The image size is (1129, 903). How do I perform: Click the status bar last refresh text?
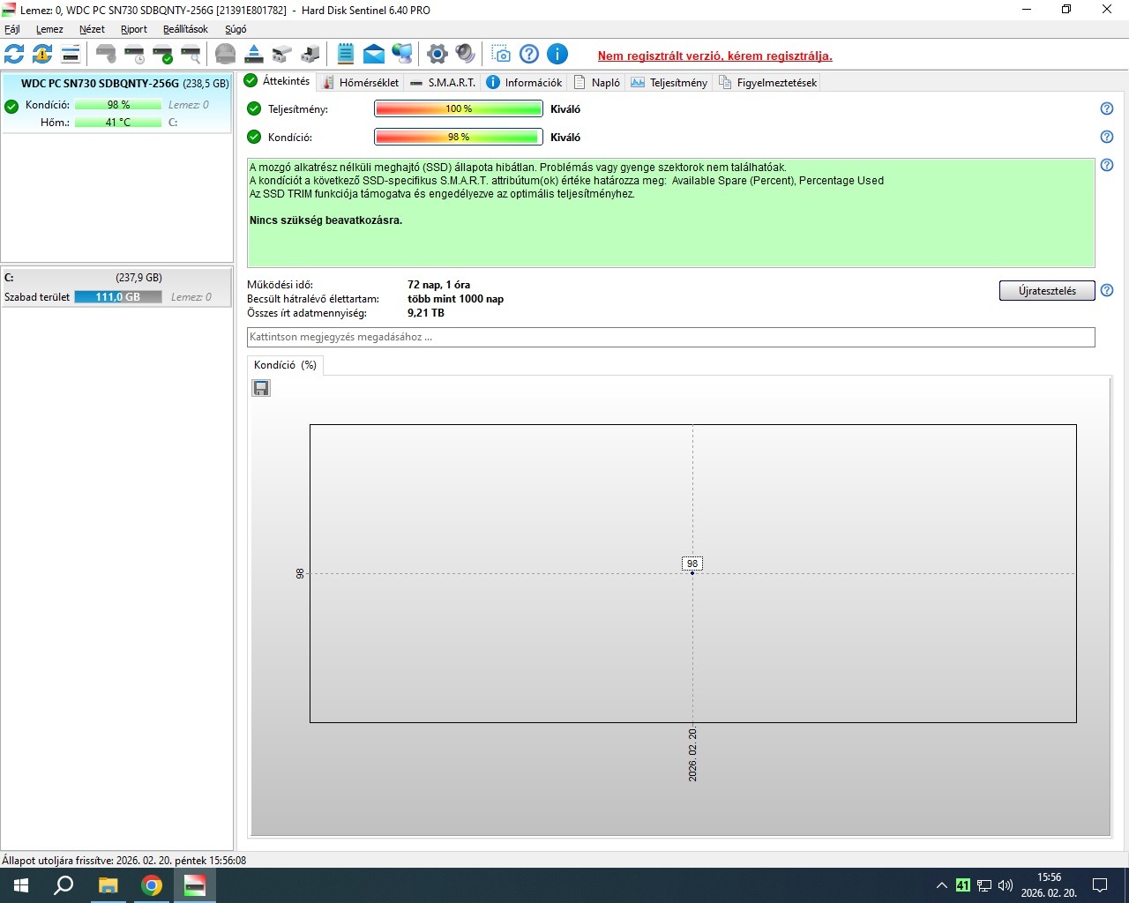(124, 860)
